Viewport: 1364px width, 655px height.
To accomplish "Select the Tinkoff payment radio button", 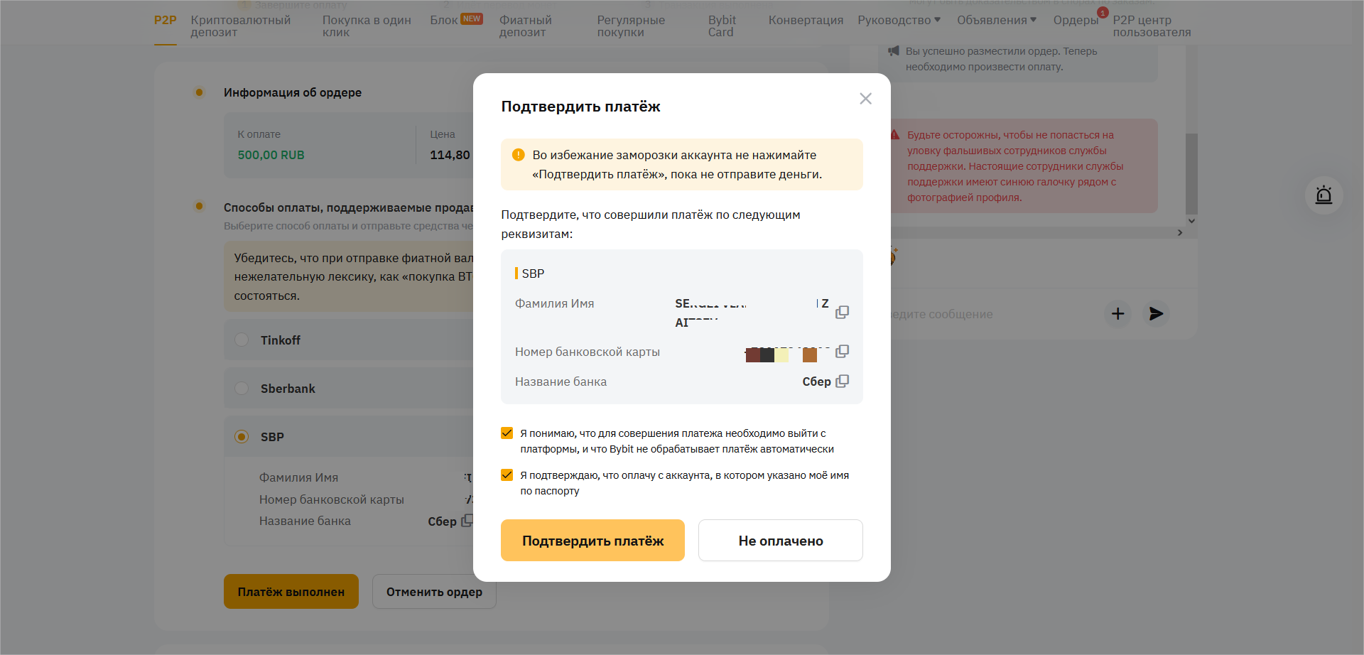I will click(242, 340).
